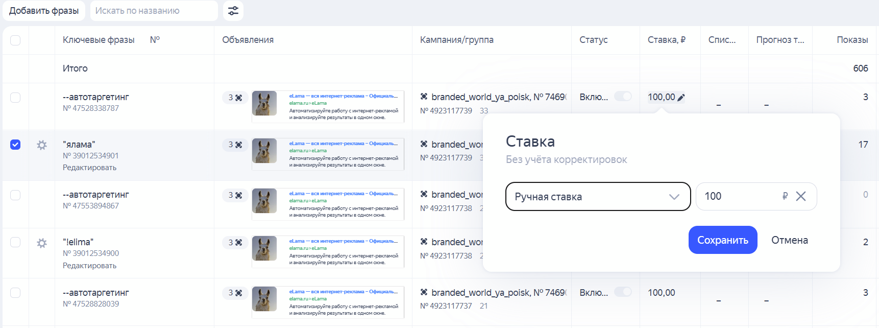
Task: Click the "Спис..." column header
Action: coord(722,40)
